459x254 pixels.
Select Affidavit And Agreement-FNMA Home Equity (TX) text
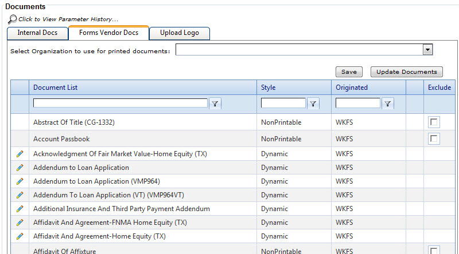click(110, 223)
